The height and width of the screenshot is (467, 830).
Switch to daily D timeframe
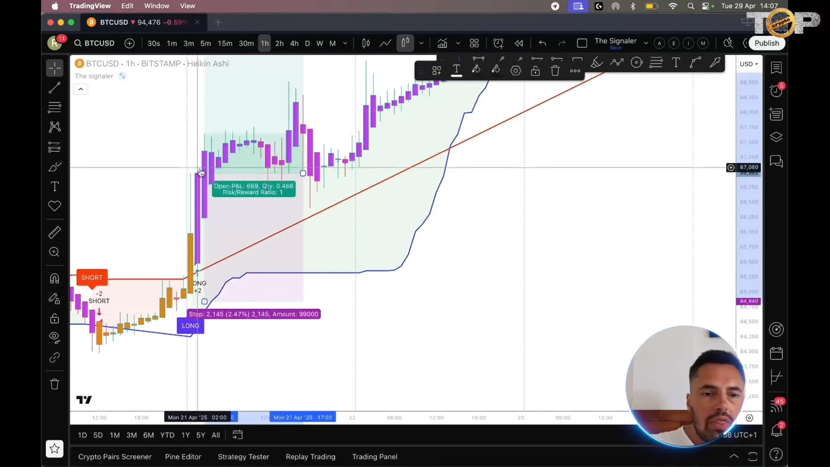tap(307, 43)
